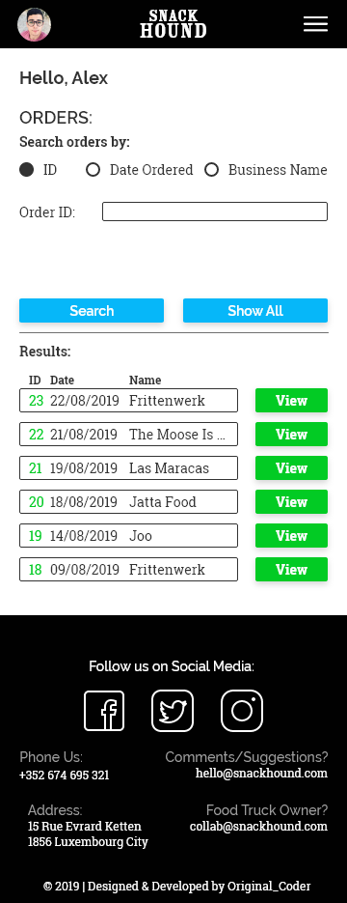Select the ID search radio button
This screenshot has width=347, height=903.
(26, 170)
